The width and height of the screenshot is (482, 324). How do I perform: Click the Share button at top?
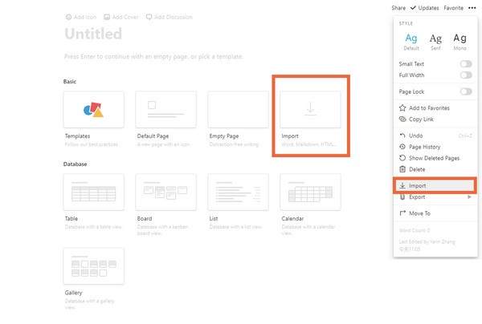coord(398,8)
